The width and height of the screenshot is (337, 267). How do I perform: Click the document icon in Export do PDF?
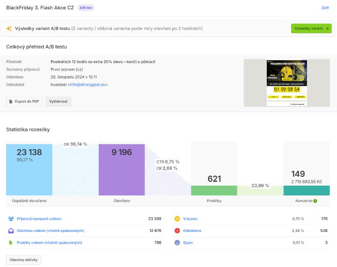11,101
